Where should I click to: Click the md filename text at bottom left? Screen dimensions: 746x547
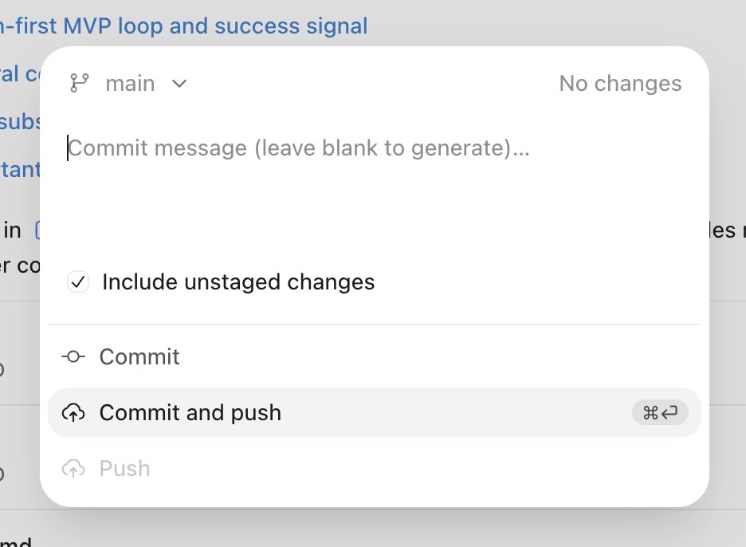coord(16,542)
